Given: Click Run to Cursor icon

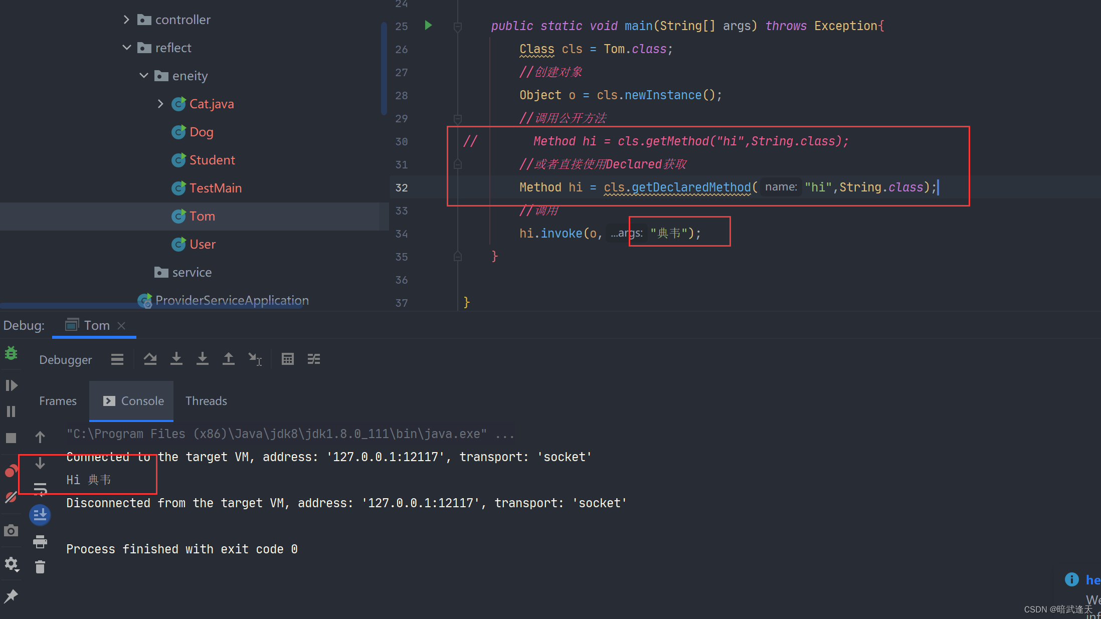Looking at the screenshot, I should click(x=255, y=359).
